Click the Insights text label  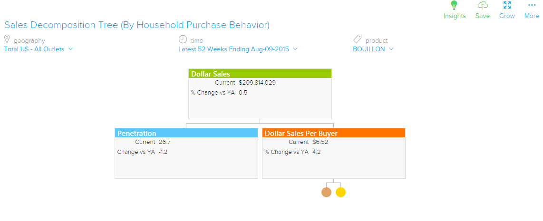point(455,16)
